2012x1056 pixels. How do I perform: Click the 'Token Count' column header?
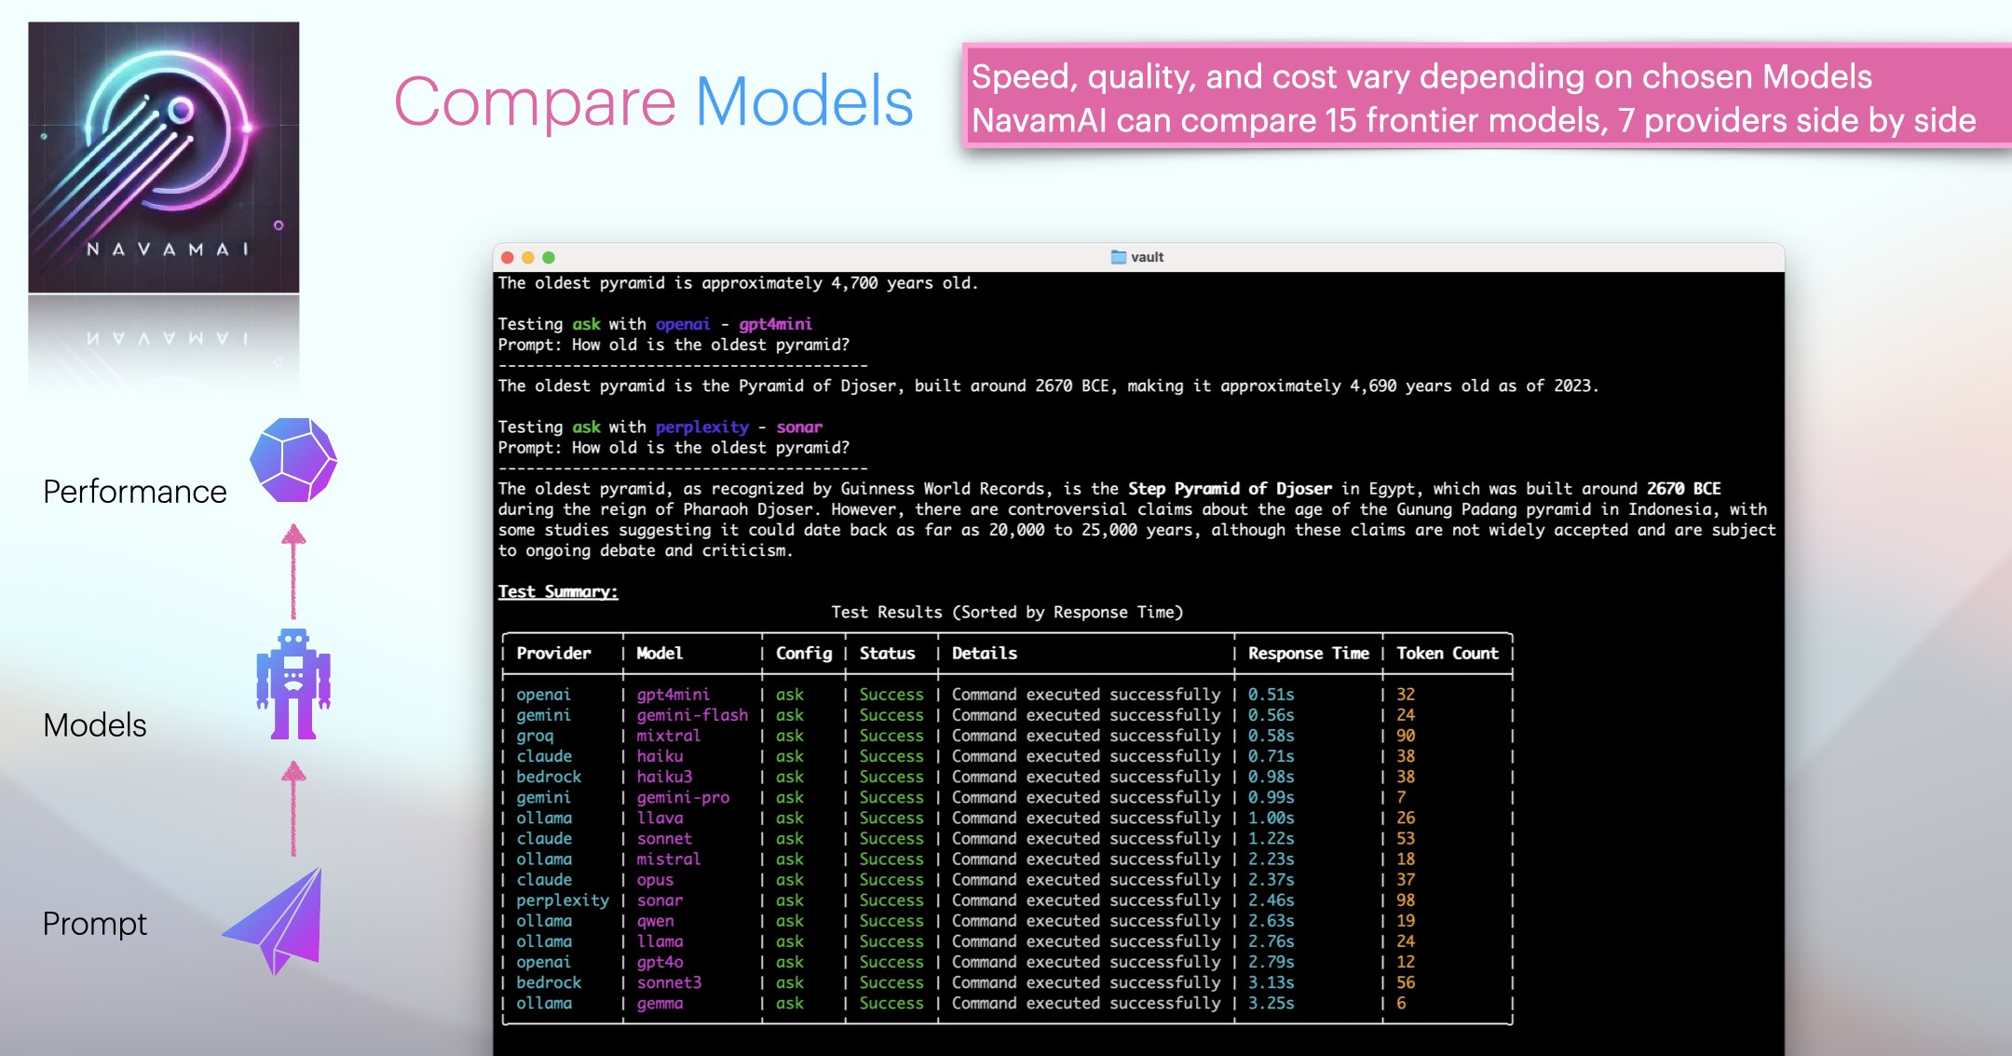pyautogui.click(x=1448, y=653)
